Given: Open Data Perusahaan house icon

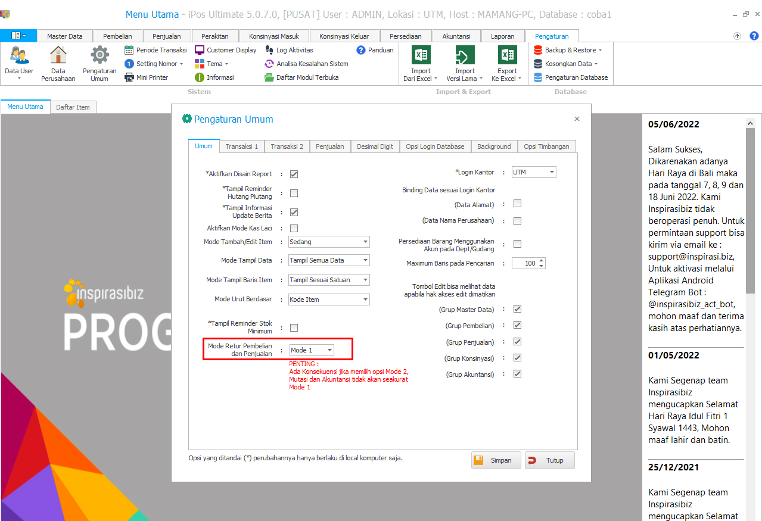Looking at the screenshot, I should (58, 55).
